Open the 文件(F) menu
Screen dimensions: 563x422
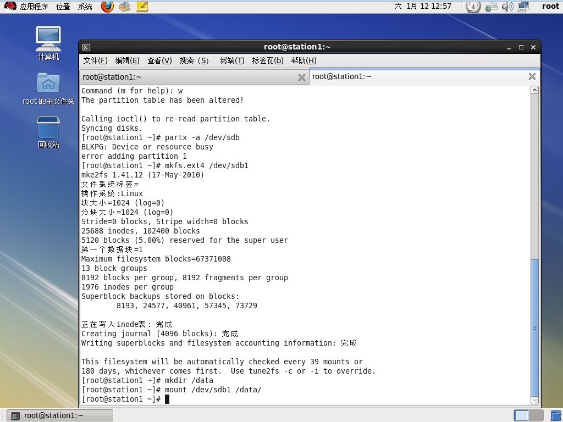pyautogui.click(x=95, y=60)
